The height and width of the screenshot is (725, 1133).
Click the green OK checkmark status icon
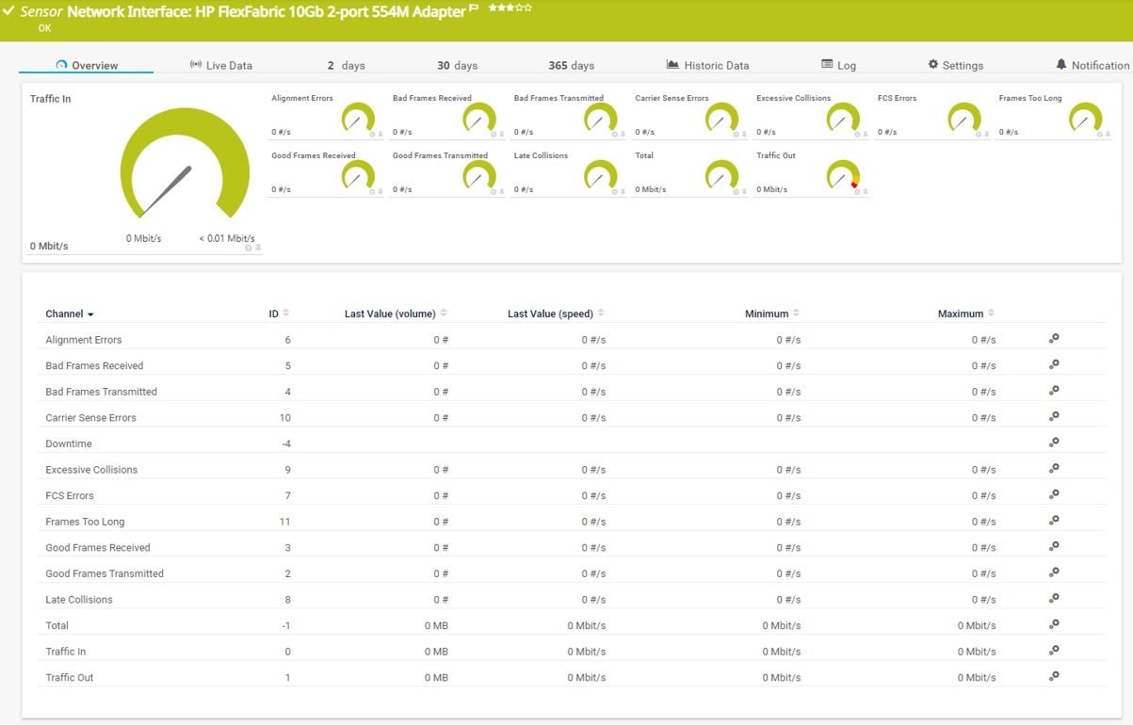tap(9, 9)
